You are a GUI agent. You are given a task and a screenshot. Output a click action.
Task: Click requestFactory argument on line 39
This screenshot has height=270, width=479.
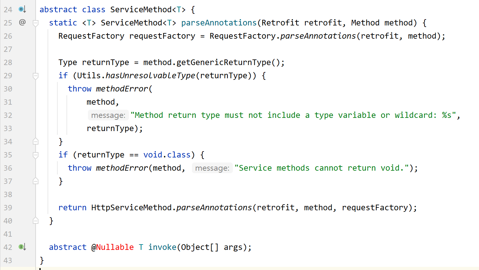pos(375,208)
